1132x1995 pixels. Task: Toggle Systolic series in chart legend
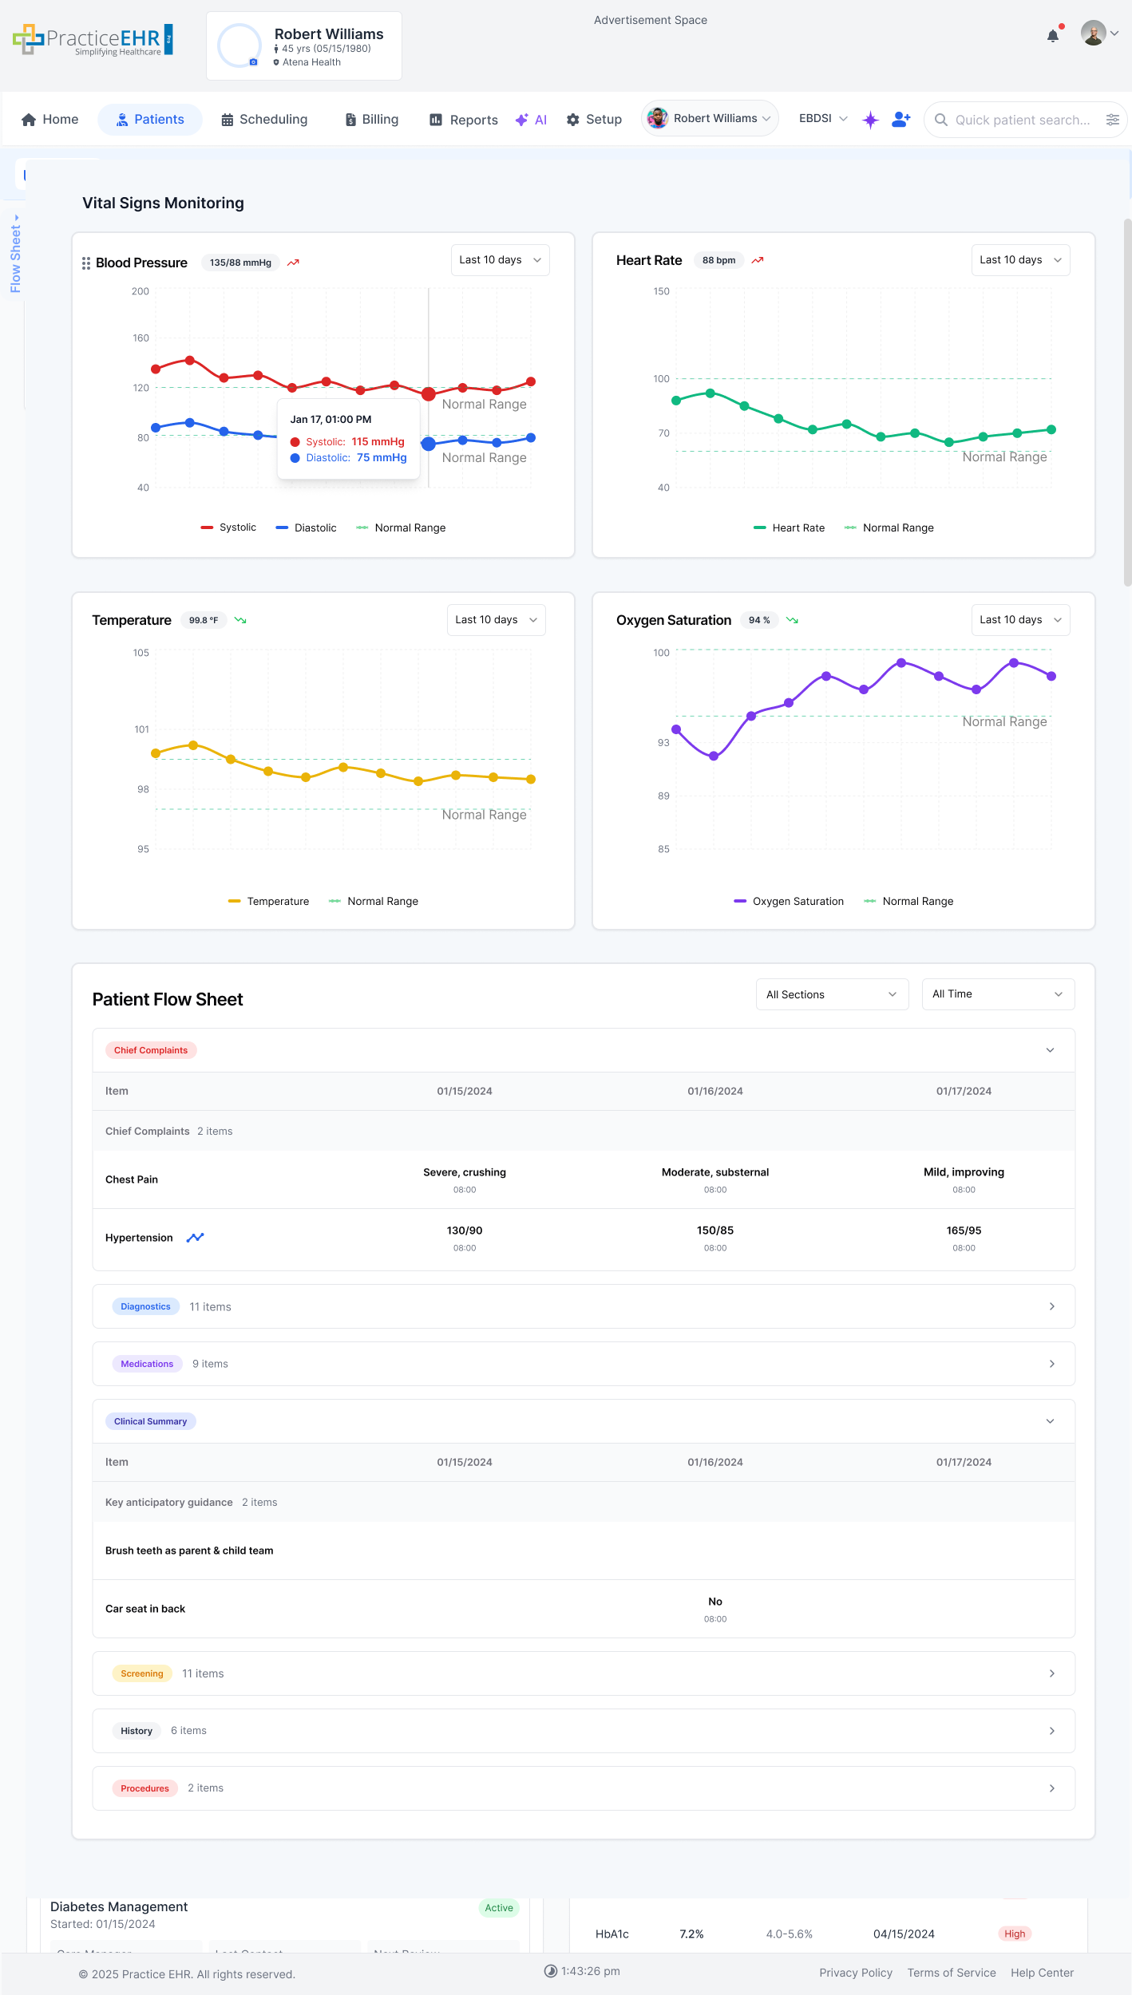point(228,527)
